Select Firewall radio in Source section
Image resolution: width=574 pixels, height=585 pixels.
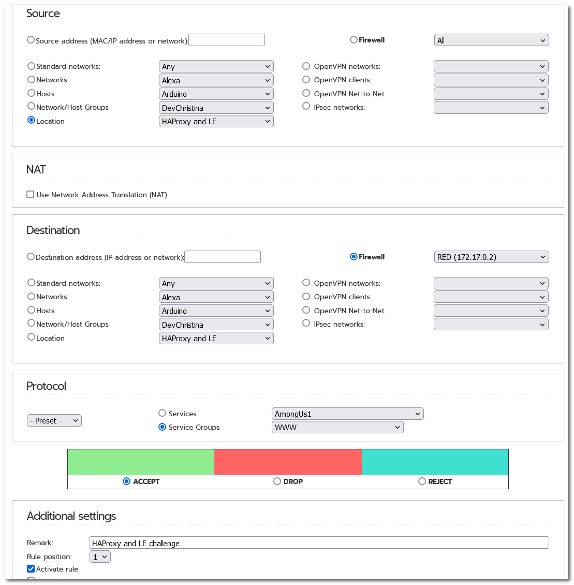pos(354,40)
